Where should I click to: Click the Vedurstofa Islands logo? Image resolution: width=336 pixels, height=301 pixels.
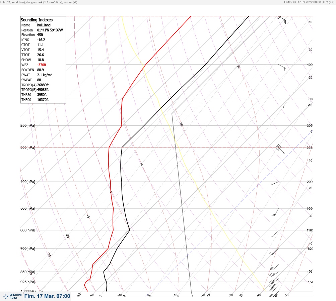[x=12, y=296]
